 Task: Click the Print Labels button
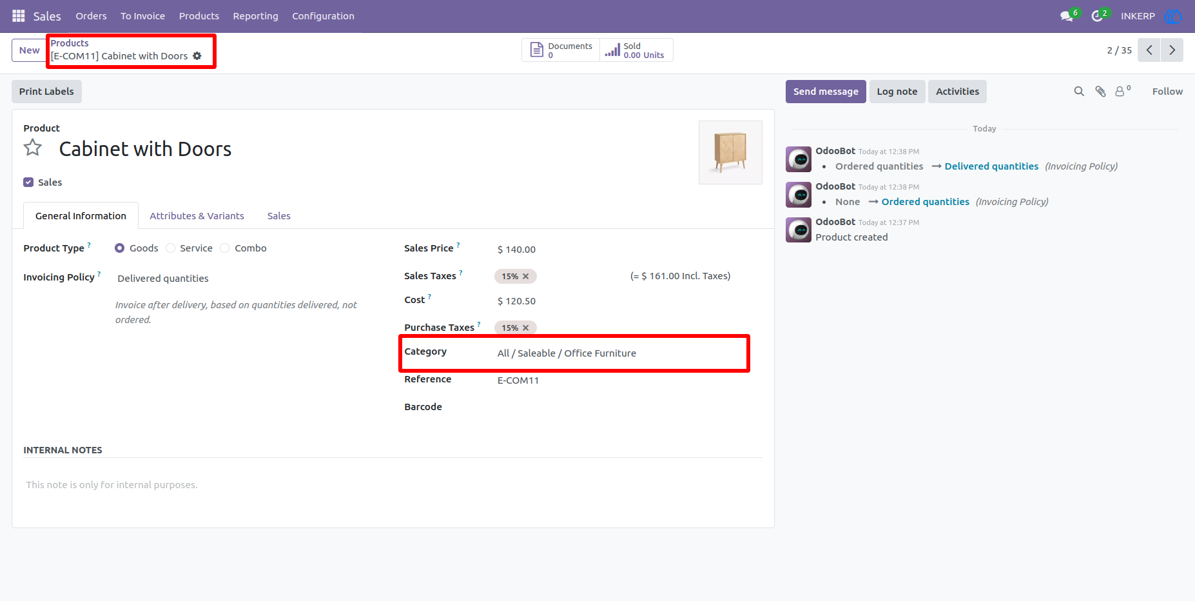pos(46,92)
